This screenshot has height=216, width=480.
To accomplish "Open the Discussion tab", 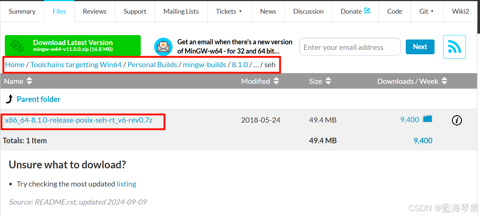I will point(308,11).
